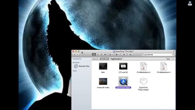This screenshot has height=110, width=195.
Task: Add a search criteria row
Action: coord(173,59)
